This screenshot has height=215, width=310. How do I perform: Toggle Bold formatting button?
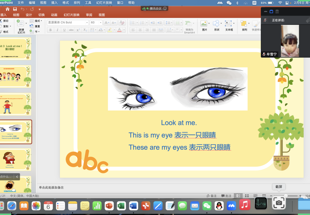point(50,30)
